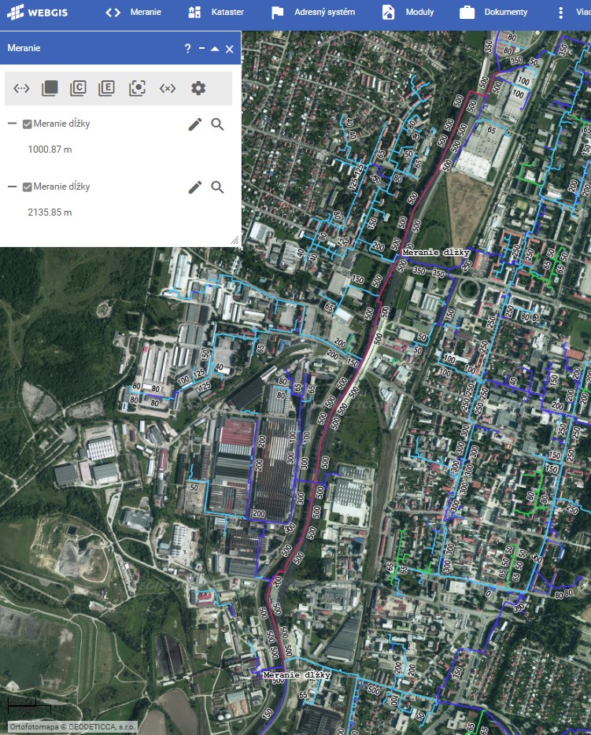Collapse the 2135.85 m measurement entry

[12, 187]
